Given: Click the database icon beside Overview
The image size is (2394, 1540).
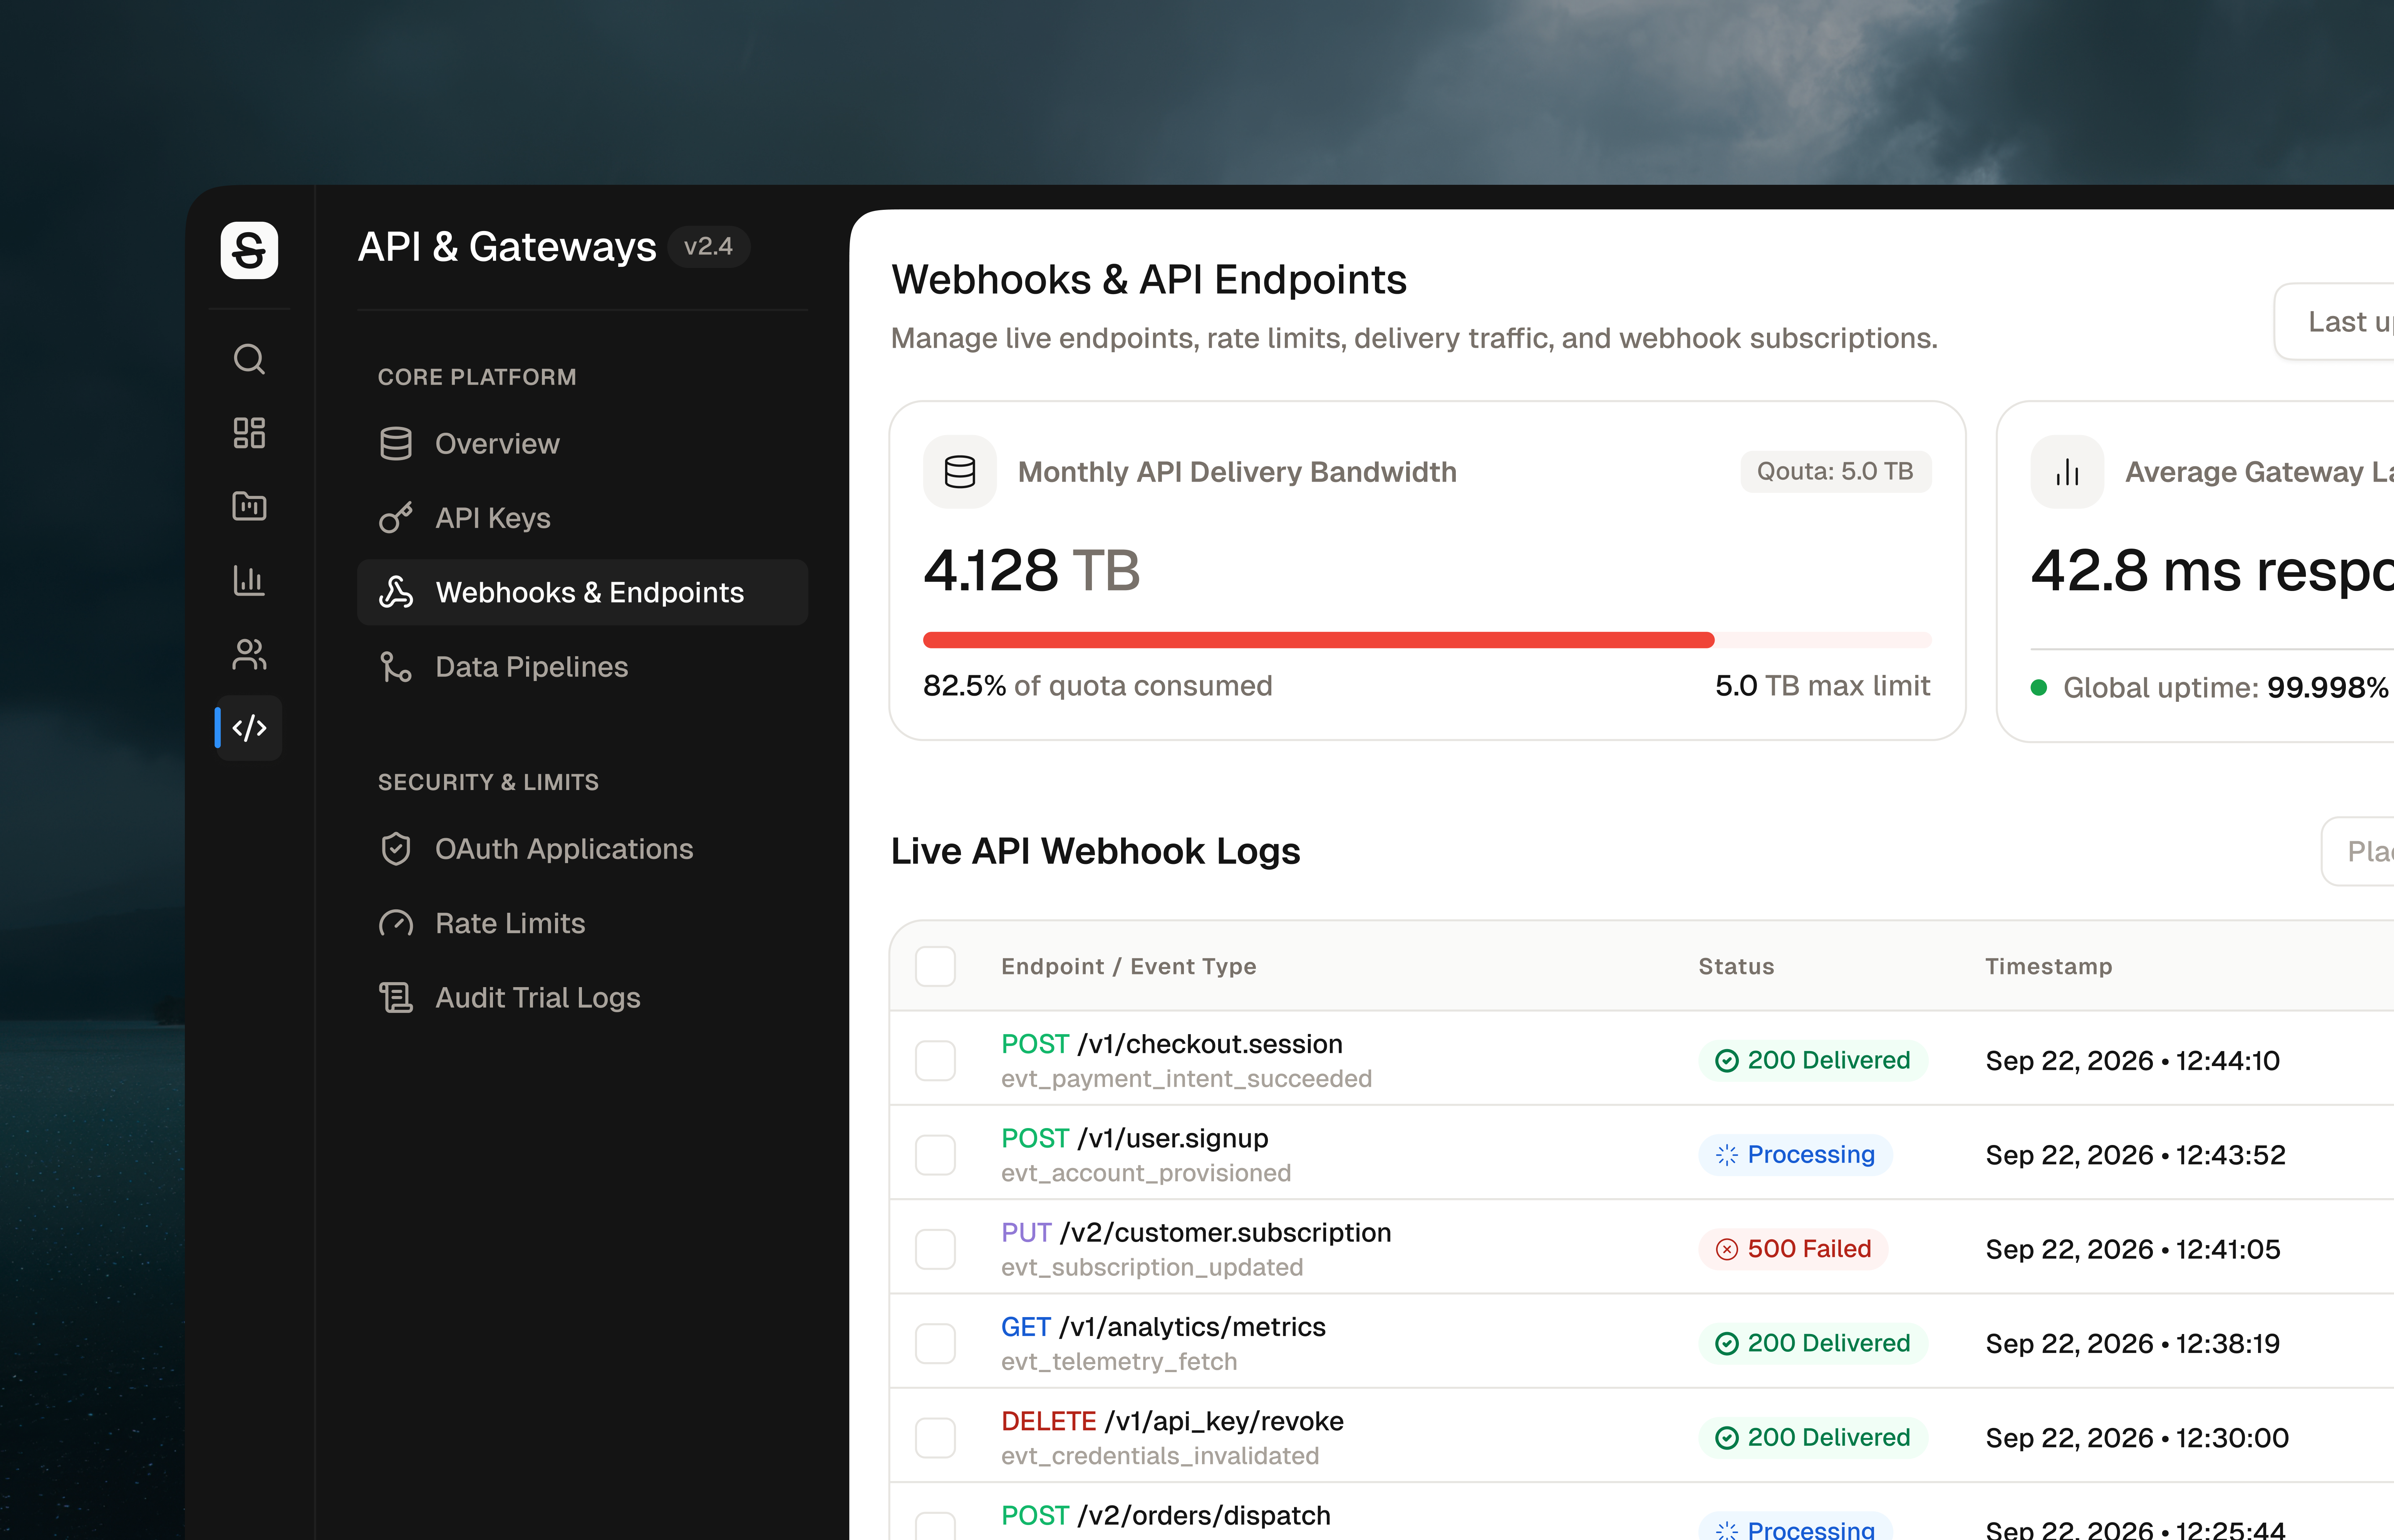Looking at the screenshot, I should pyautogui.click(x=396, y=444).
